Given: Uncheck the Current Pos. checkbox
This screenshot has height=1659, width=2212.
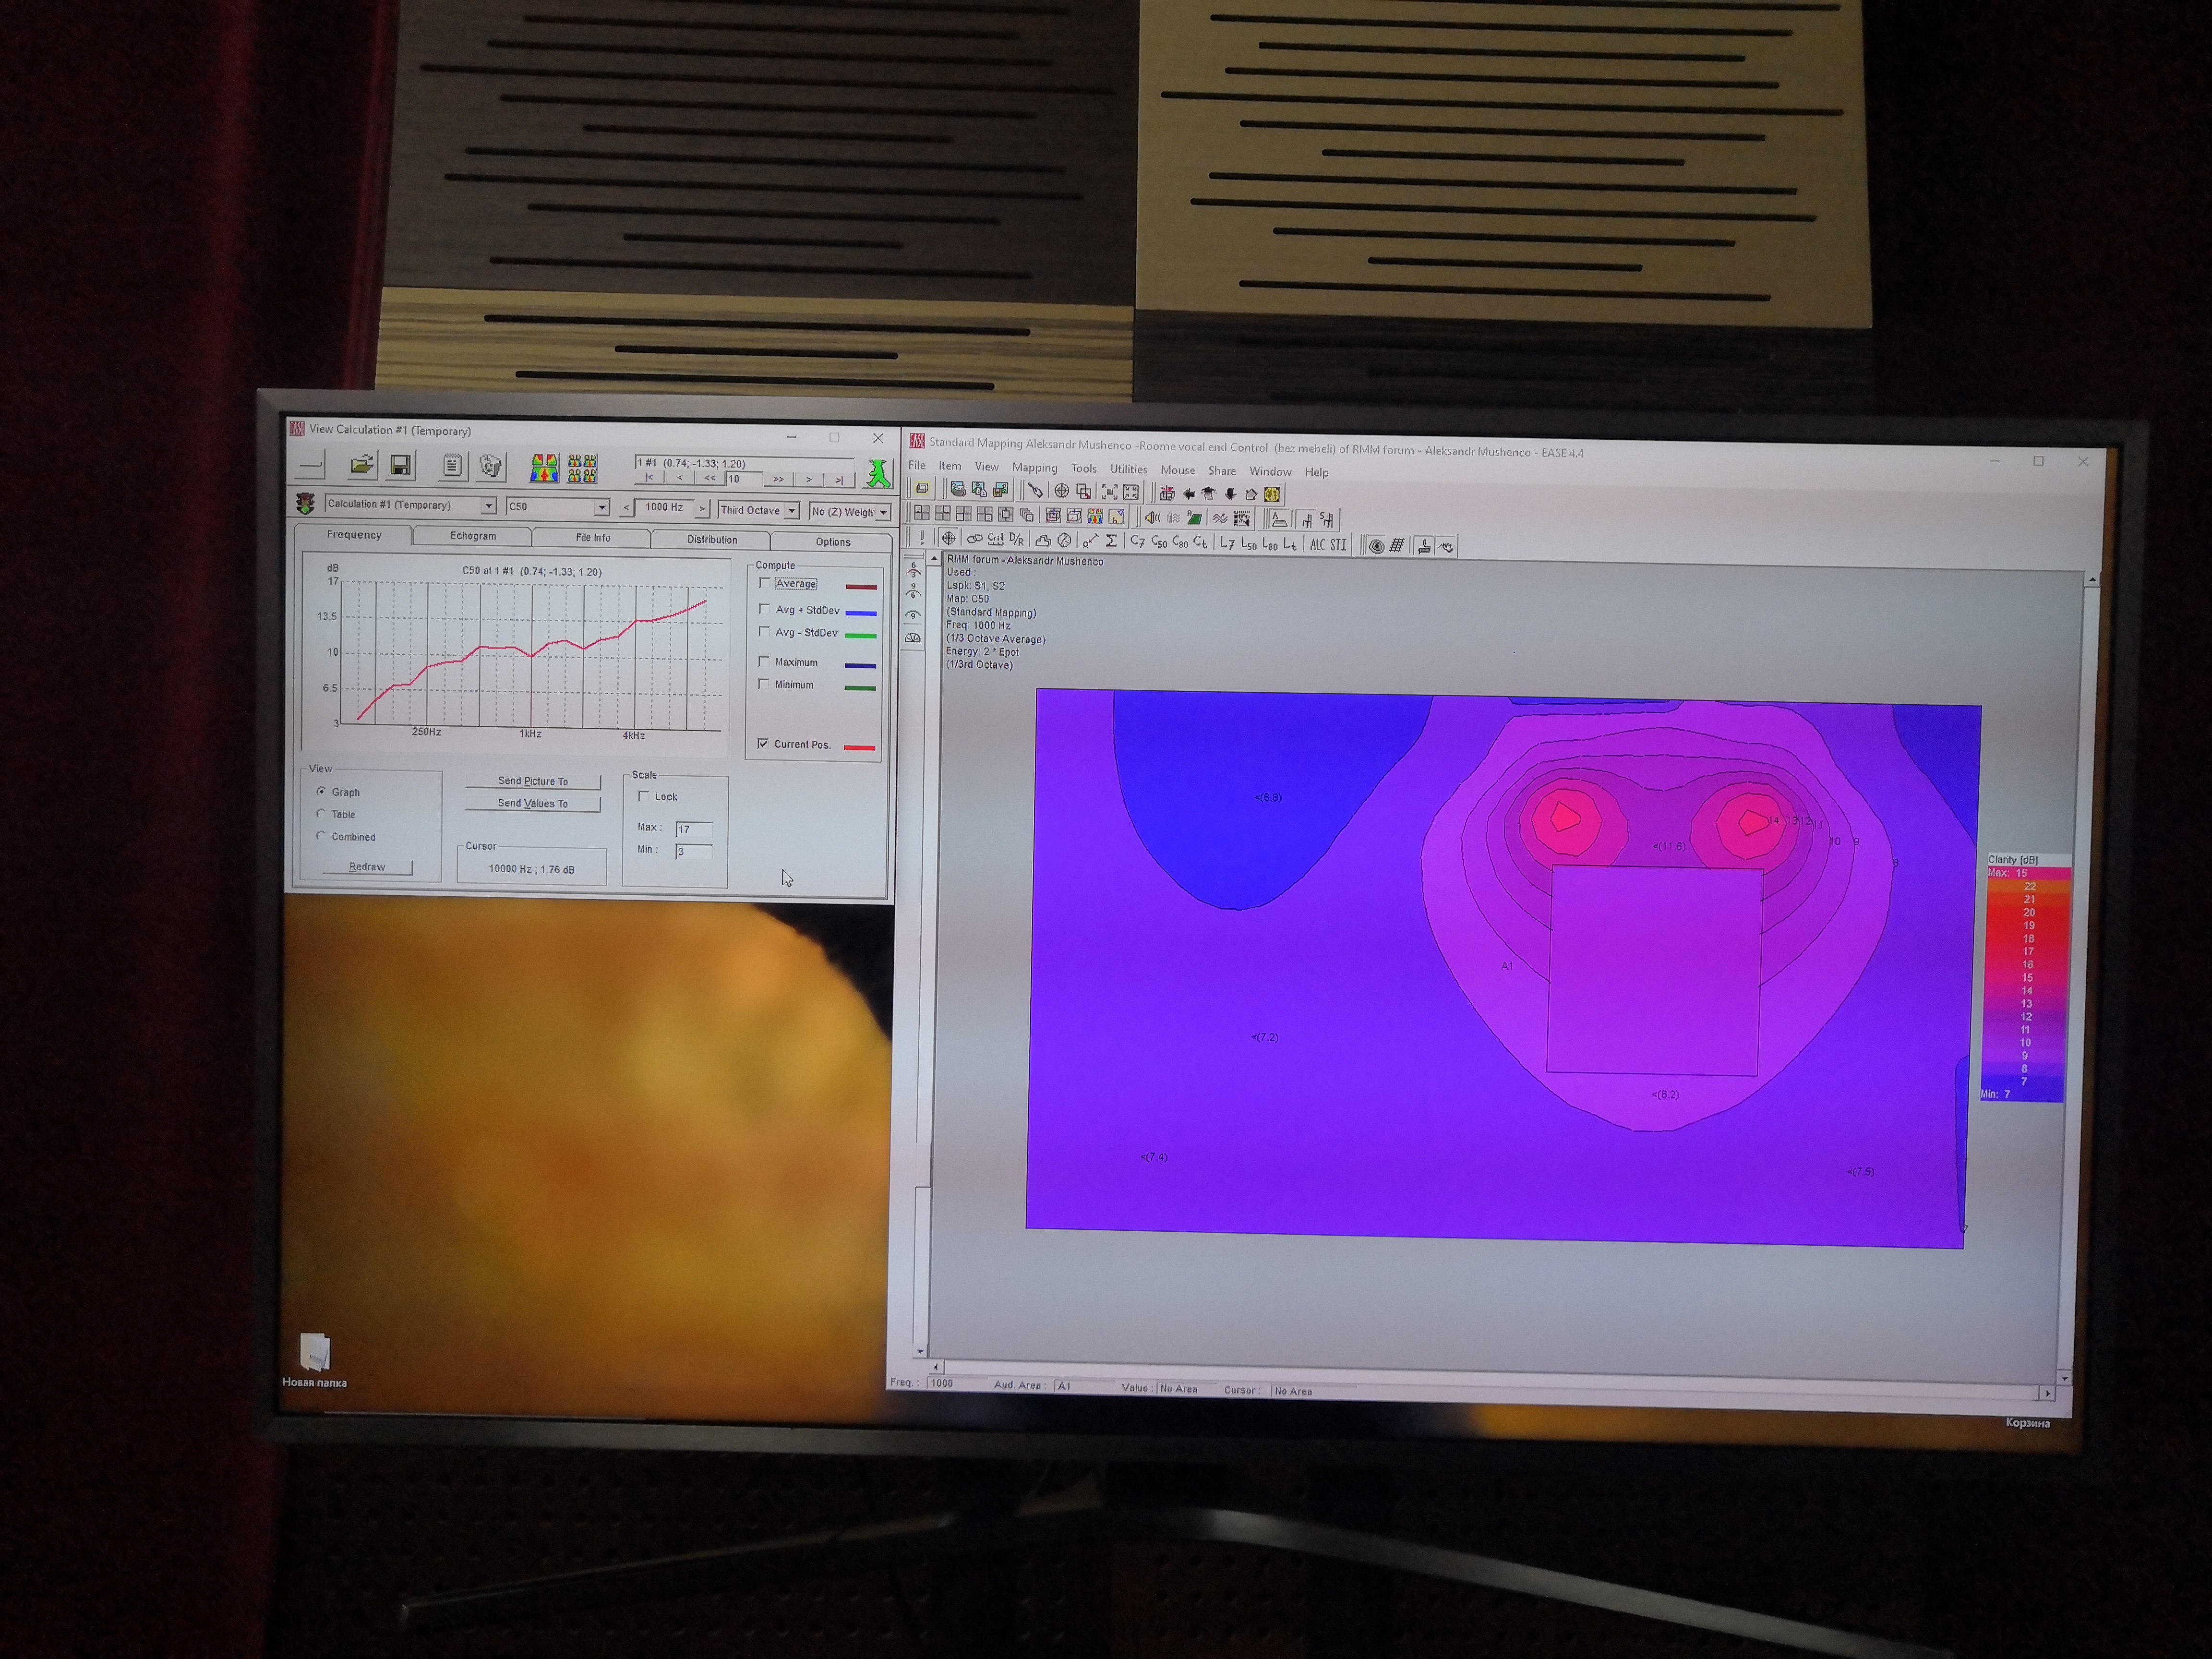Looking at the screenshot, I should 764,744.
